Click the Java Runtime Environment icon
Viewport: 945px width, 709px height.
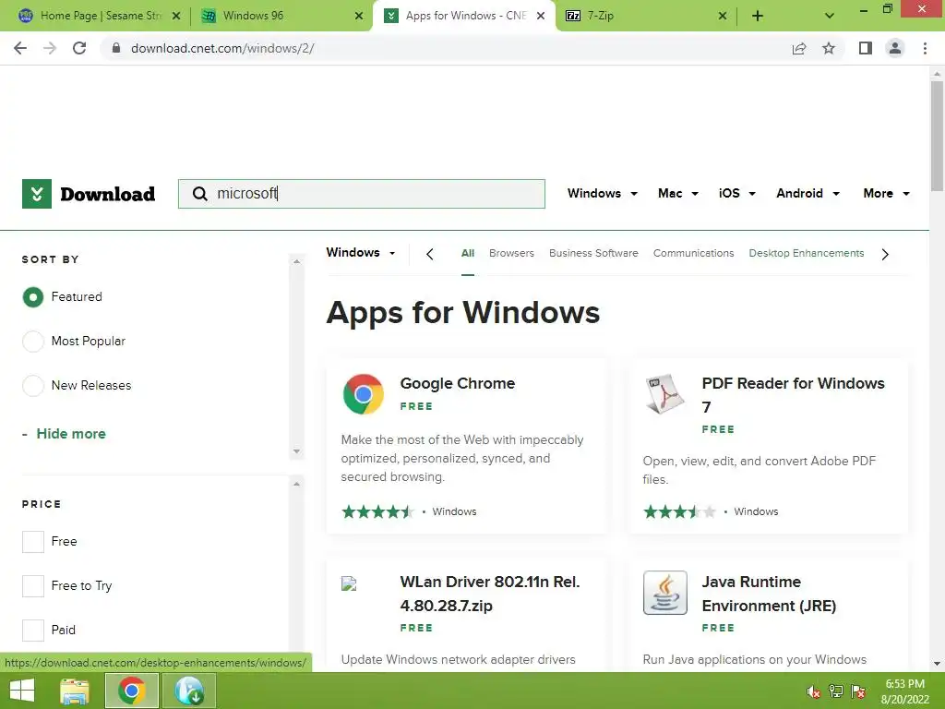point(664,593)
